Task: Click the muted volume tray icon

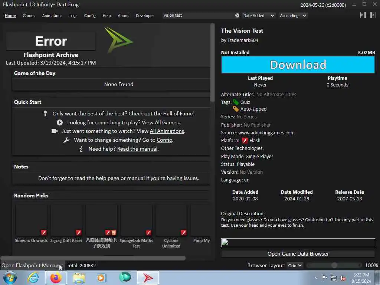Action: coord(343,278)
